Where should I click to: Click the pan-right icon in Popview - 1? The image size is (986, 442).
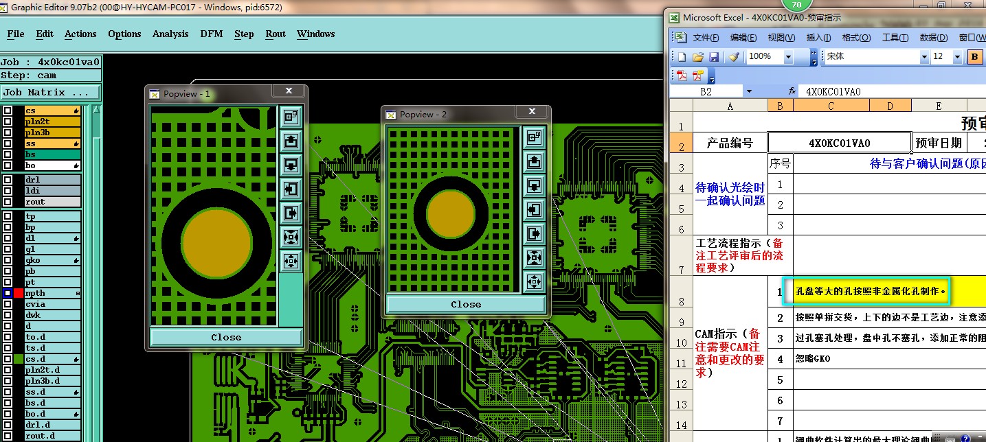click(x=291, y=212)
